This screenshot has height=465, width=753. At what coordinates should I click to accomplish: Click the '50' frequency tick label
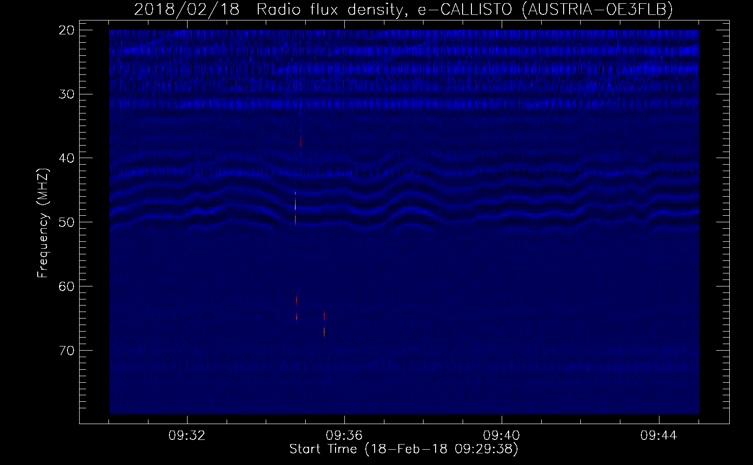[67, 222]
